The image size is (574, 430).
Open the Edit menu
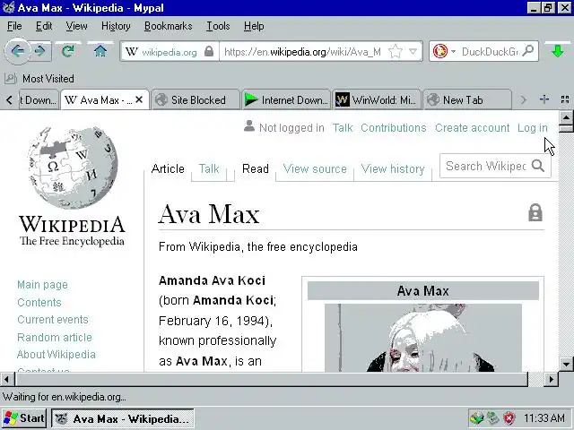44,26
